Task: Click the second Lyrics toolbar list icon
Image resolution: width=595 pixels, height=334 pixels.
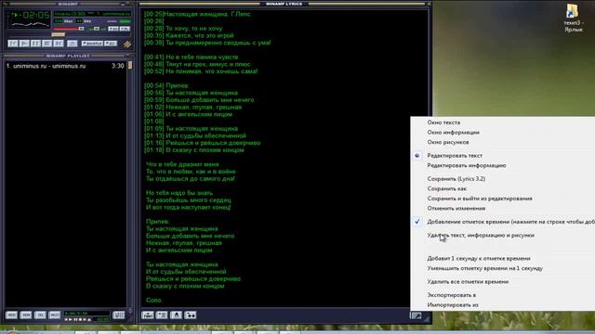Action: [x=162, y=315]
